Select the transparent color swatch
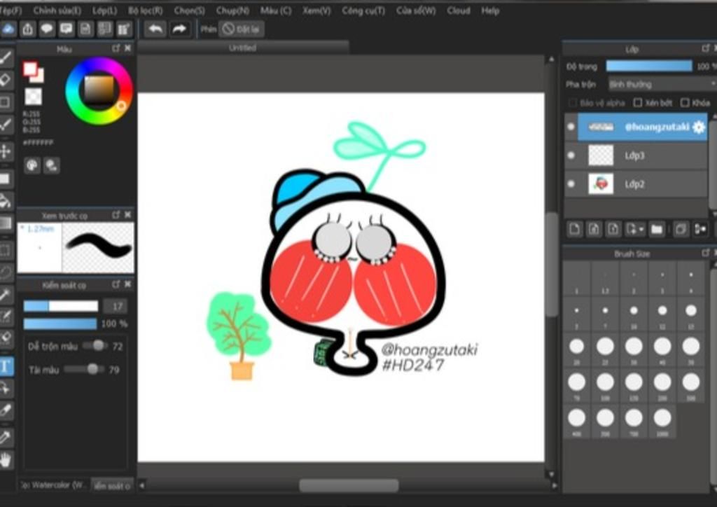This screenshot has width=717, height=507. (33, 97)
